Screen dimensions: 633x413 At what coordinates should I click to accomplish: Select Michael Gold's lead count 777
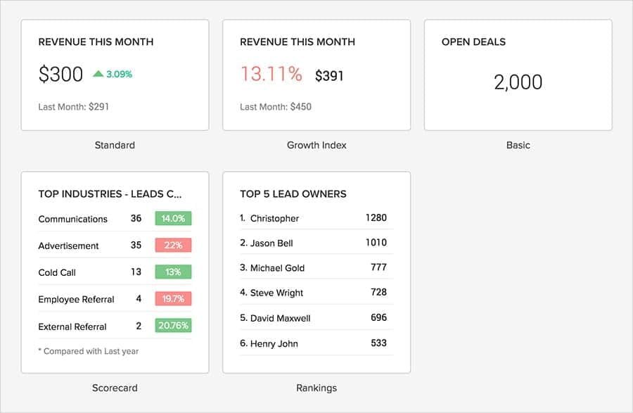coord(381,267)
